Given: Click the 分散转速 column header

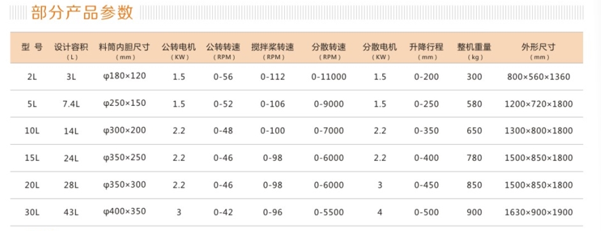Looking at the screenshot, I should (329, 48).
